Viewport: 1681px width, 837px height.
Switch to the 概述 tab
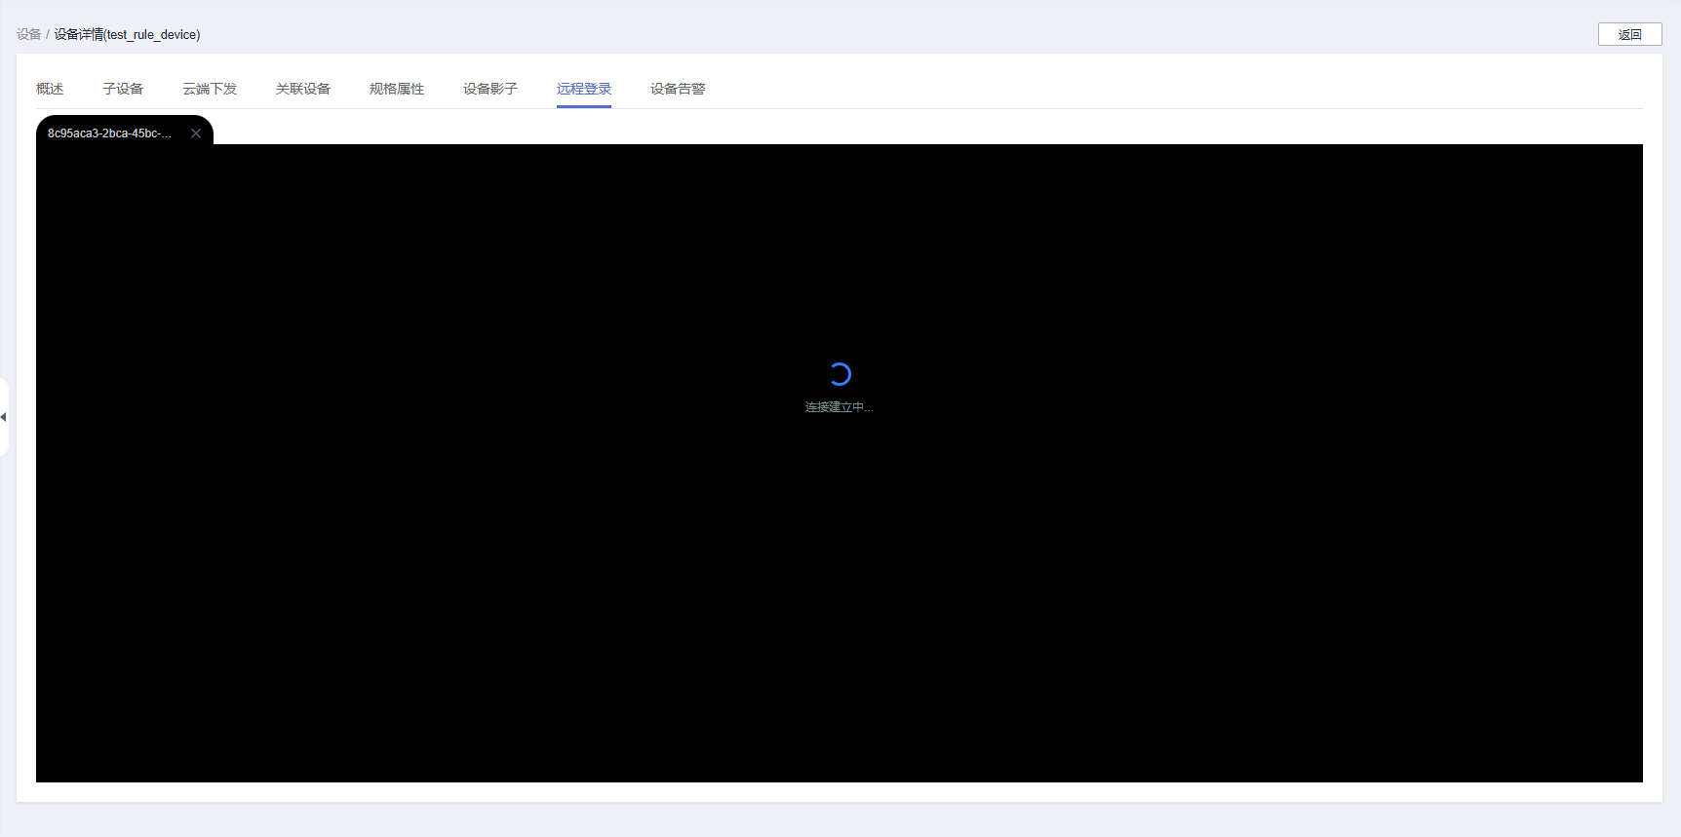pyautogui.click(x=50, y=89)
